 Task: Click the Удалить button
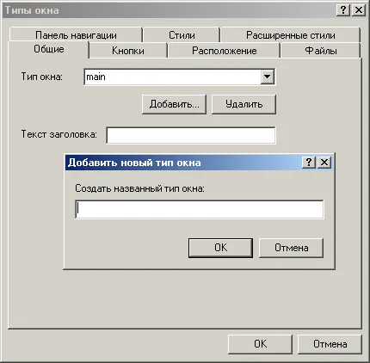point(244,104)
